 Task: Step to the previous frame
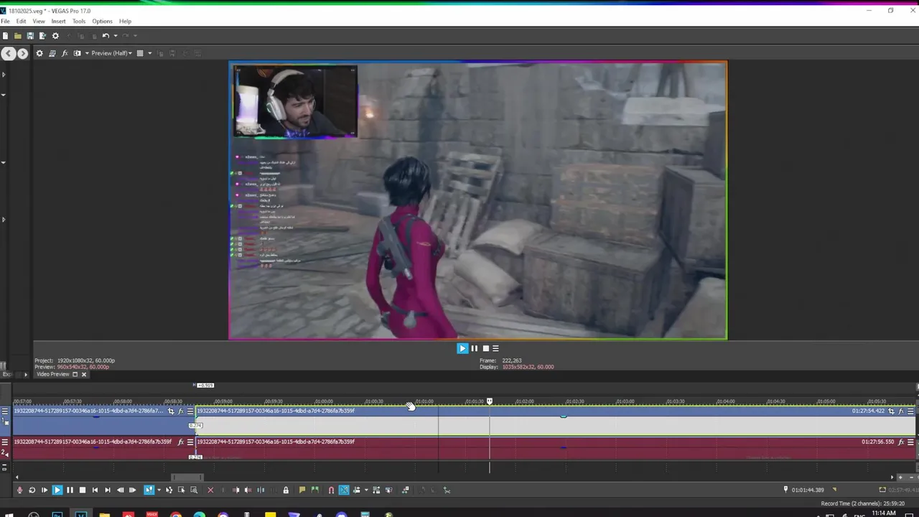120,490
